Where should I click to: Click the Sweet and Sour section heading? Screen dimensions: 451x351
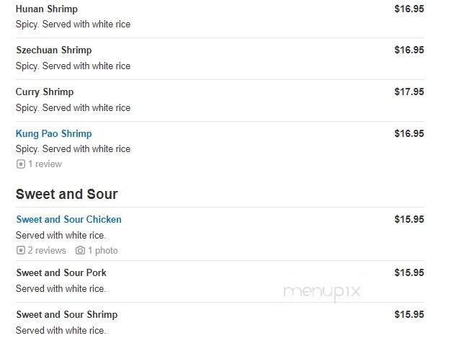[x=66, y=194]
